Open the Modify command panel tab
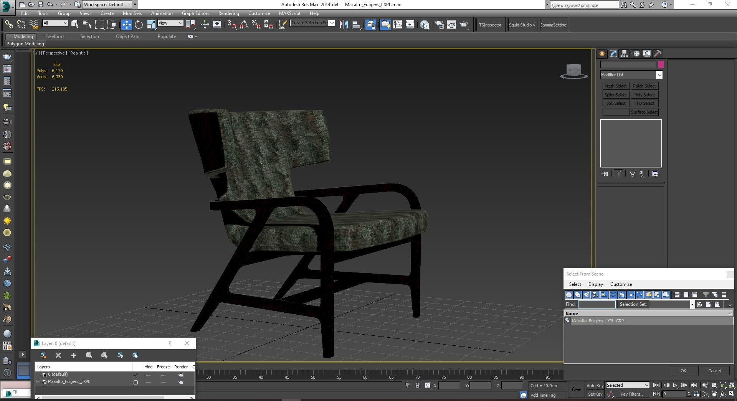 (x=613, y=54)
